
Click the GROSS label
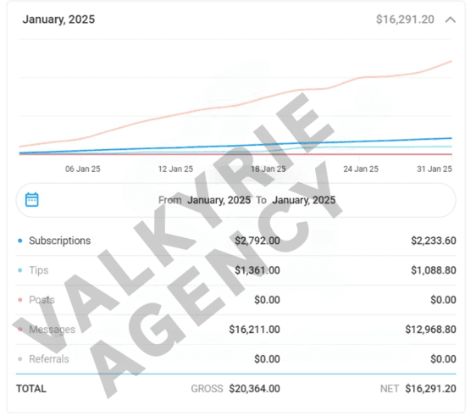(x=207, y=389)
